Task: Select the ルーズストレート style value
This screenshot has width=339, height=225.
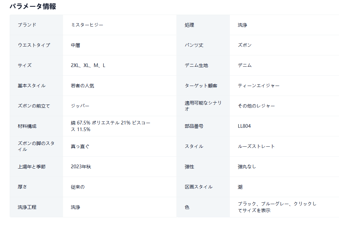Action: (x=256, y=146)
